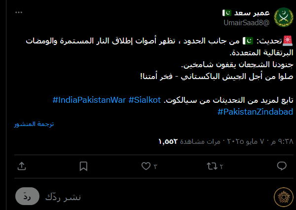The height and width of the screenshot is (210, 296).
Task: Click your own avatar beside the reply box
Action: (282, 196)
